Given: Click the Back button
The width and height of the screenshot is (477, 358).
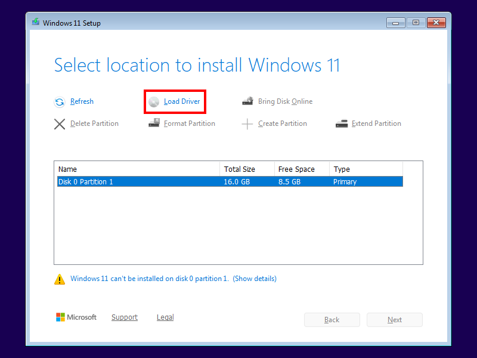Looking at the screenshot, I should (332, 320).
